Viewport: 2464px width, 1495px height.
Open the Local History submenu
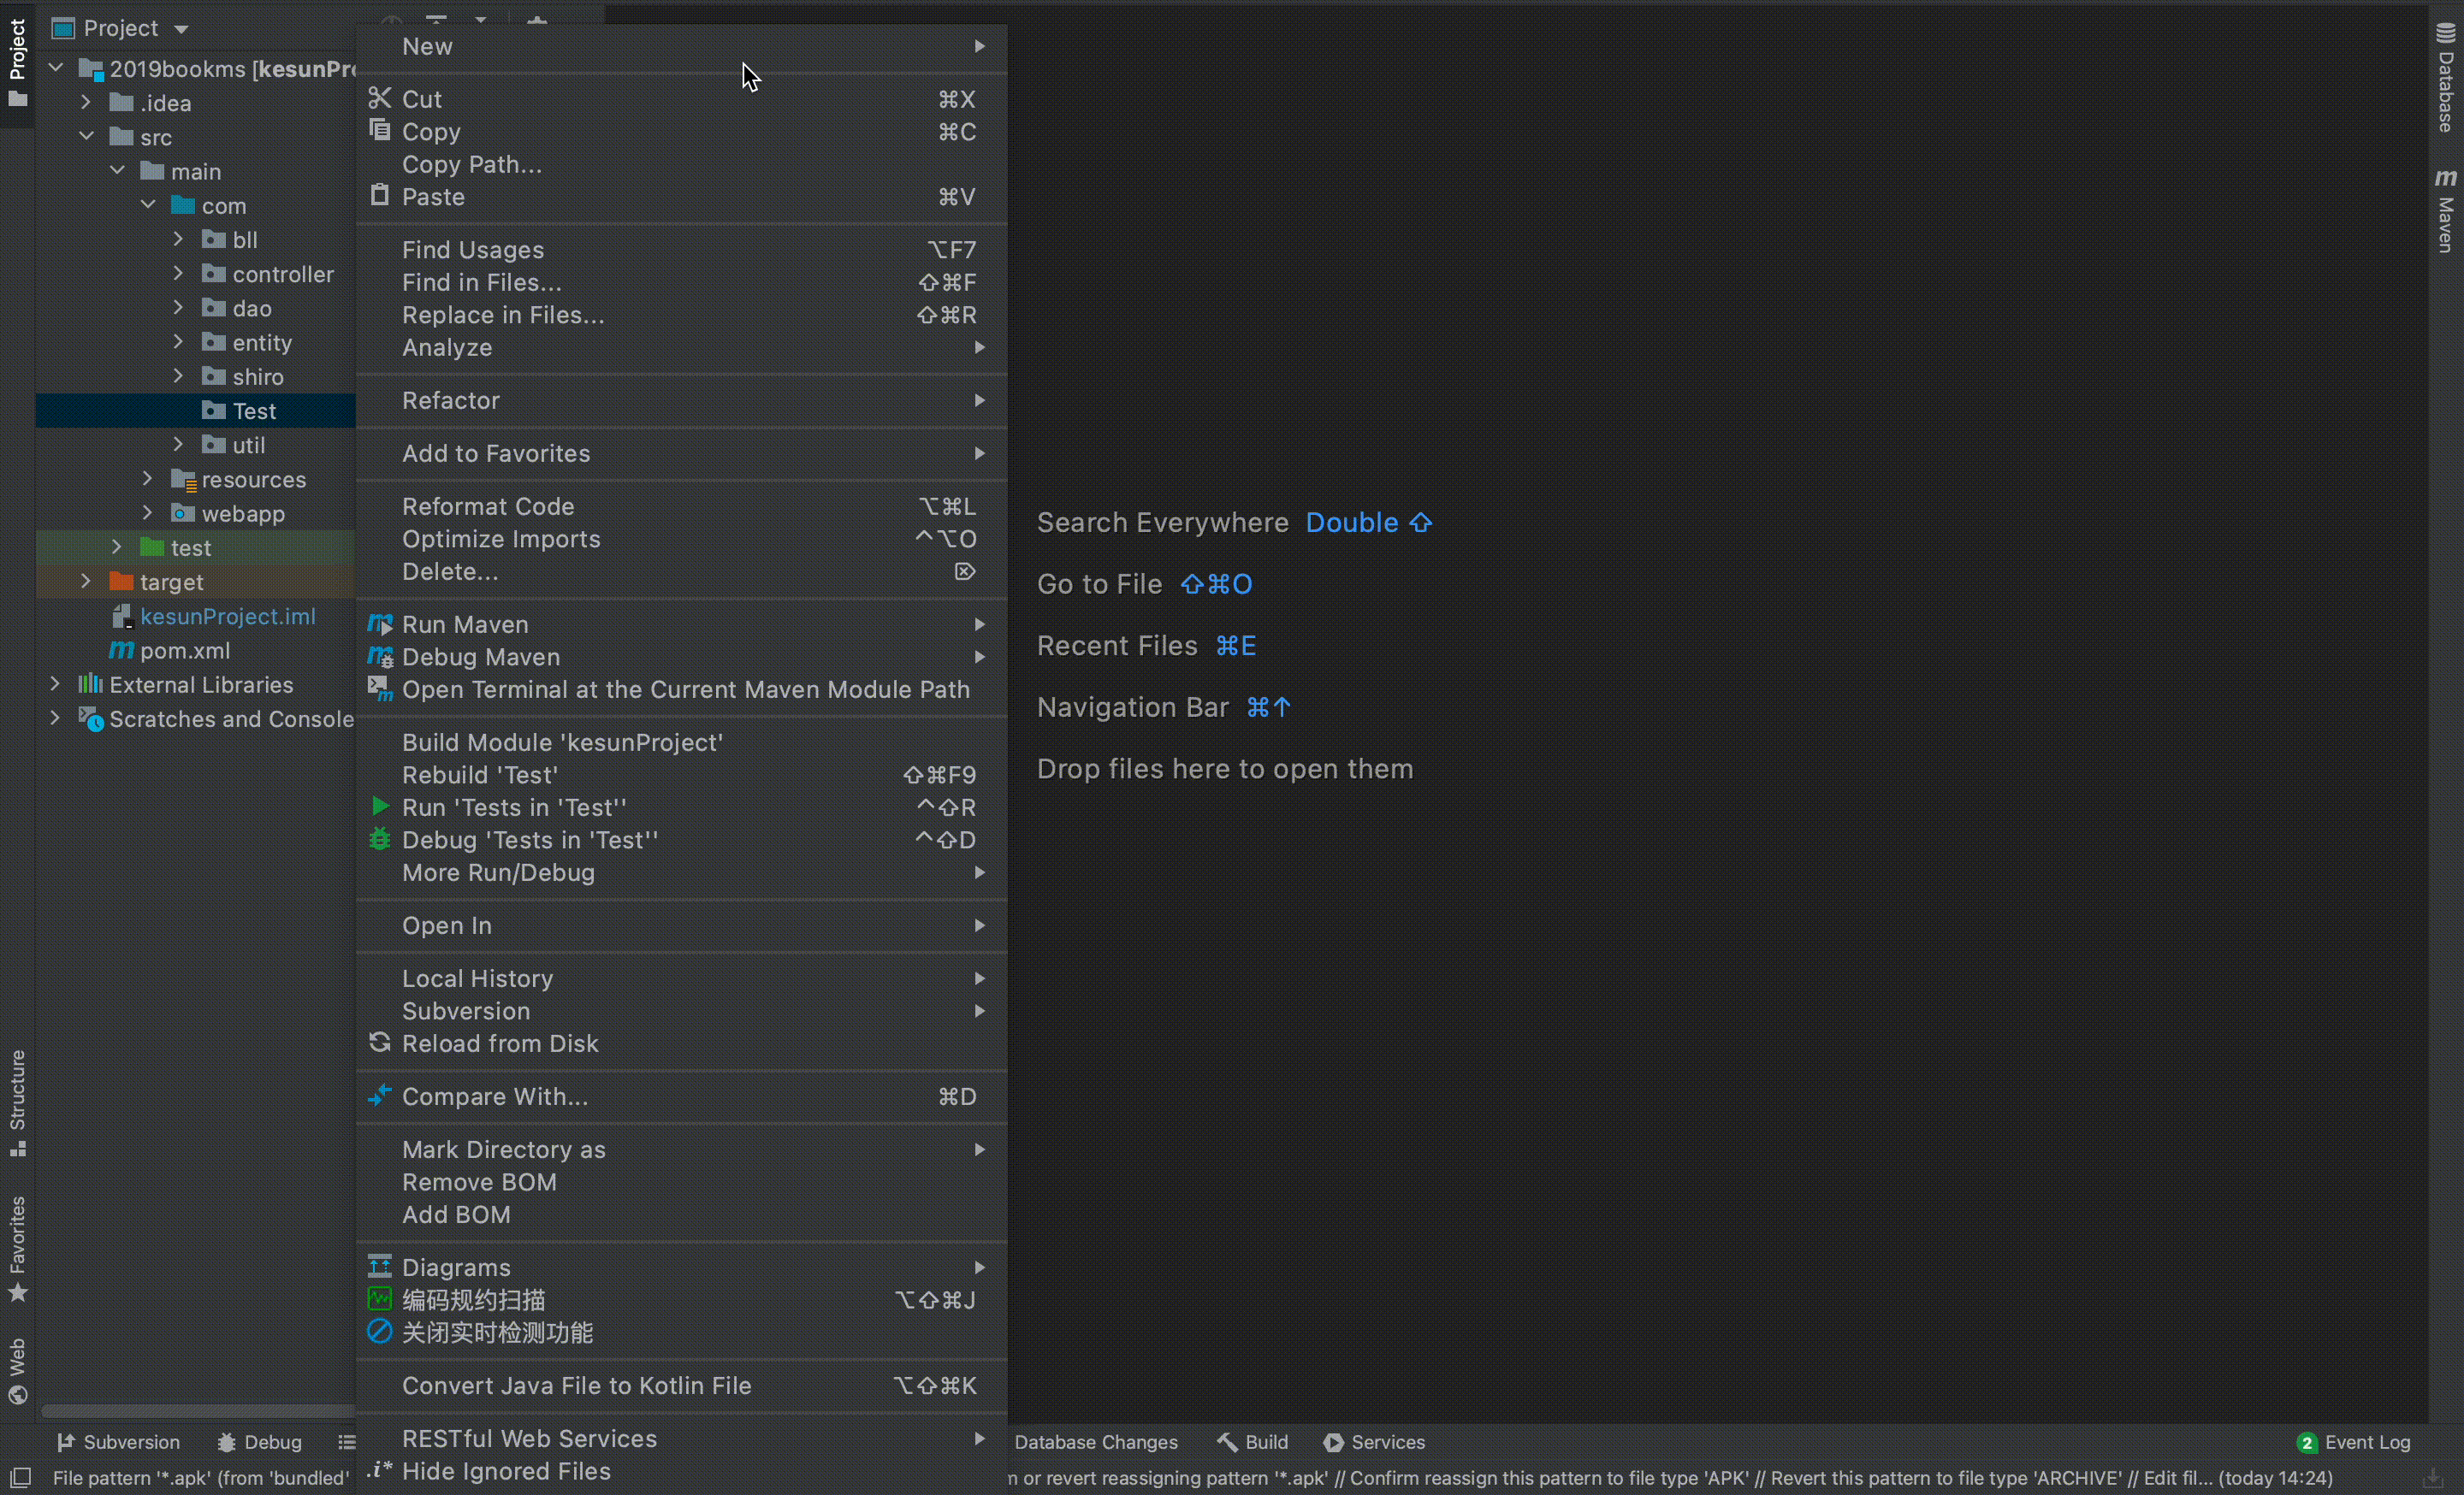[x=681, y=978]
